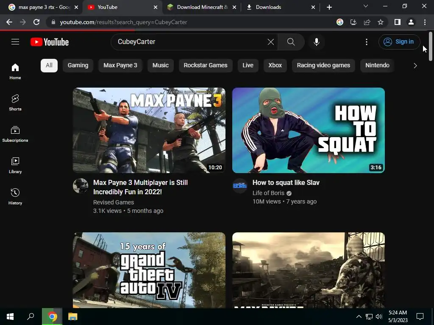Viewport: 434px width, 325px height.
Task: Click the Sign in button
Action: click(x=399, y=42)
